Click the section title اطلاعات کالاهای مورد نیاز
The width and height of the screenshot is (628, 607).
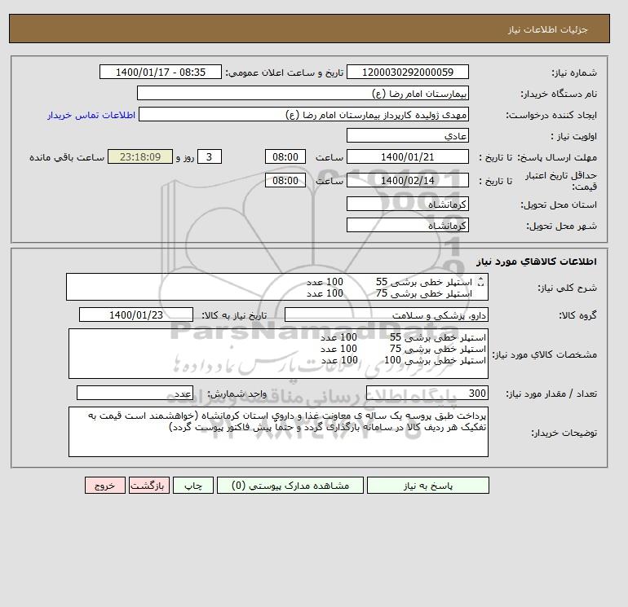[537, 262]
